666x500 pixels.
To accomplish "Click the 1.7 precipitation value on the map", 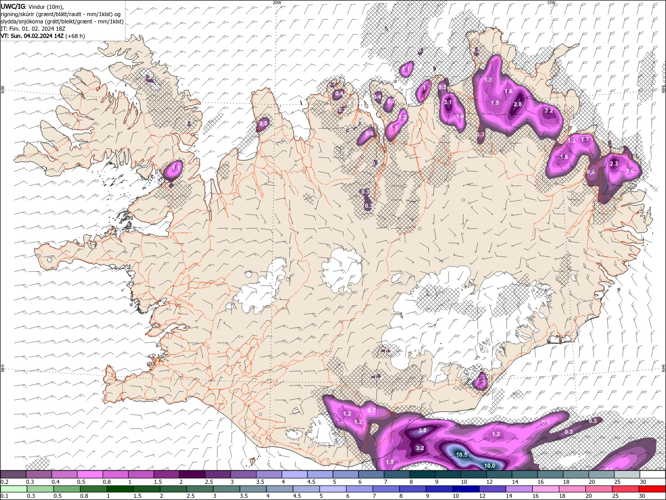I will pyautogui.click(x=584, y=139).
